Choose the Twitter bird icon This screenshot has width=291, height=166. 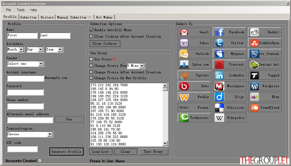pos(219,43)
